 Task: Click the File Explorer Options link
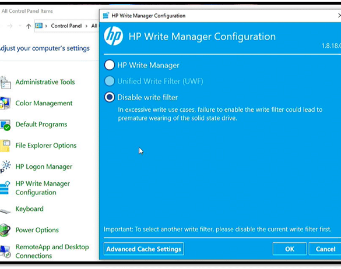[x=46, y=146]
